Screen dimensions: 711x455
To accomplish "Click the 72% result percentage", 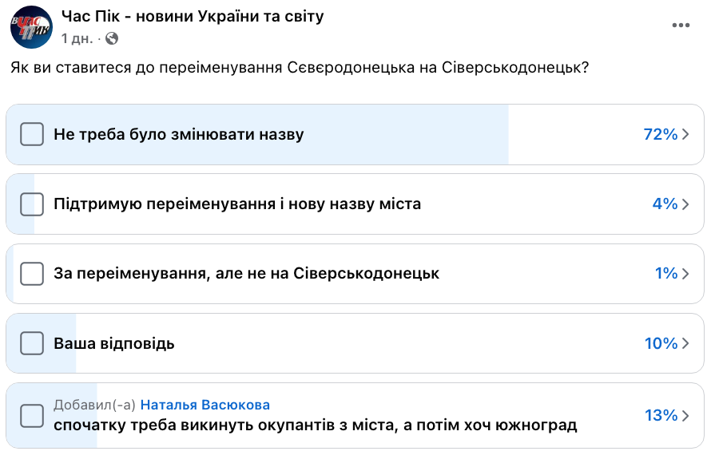I will 660,134.
